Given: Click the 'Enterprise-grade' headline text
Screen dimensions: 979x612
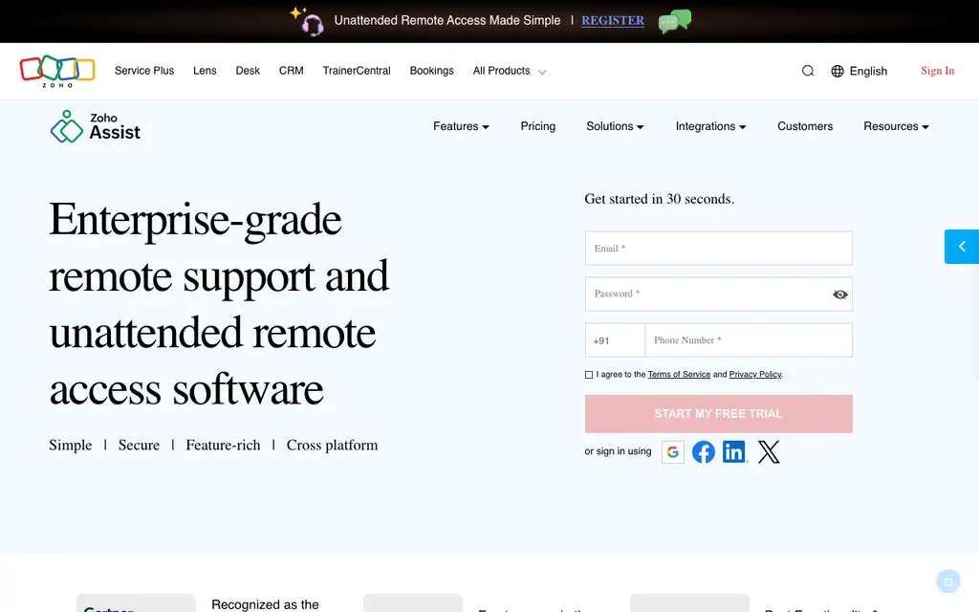Looking at the screenshot, I should [195, 220].
